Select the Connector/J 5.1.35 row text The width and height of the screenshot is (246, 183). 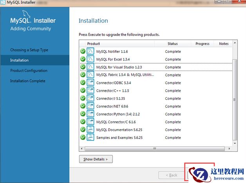pyautogui.click(x=110, y=98)
